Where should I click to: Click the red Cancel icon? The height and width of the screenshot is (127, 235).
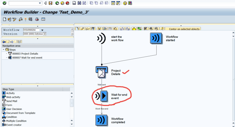(67, 3)
